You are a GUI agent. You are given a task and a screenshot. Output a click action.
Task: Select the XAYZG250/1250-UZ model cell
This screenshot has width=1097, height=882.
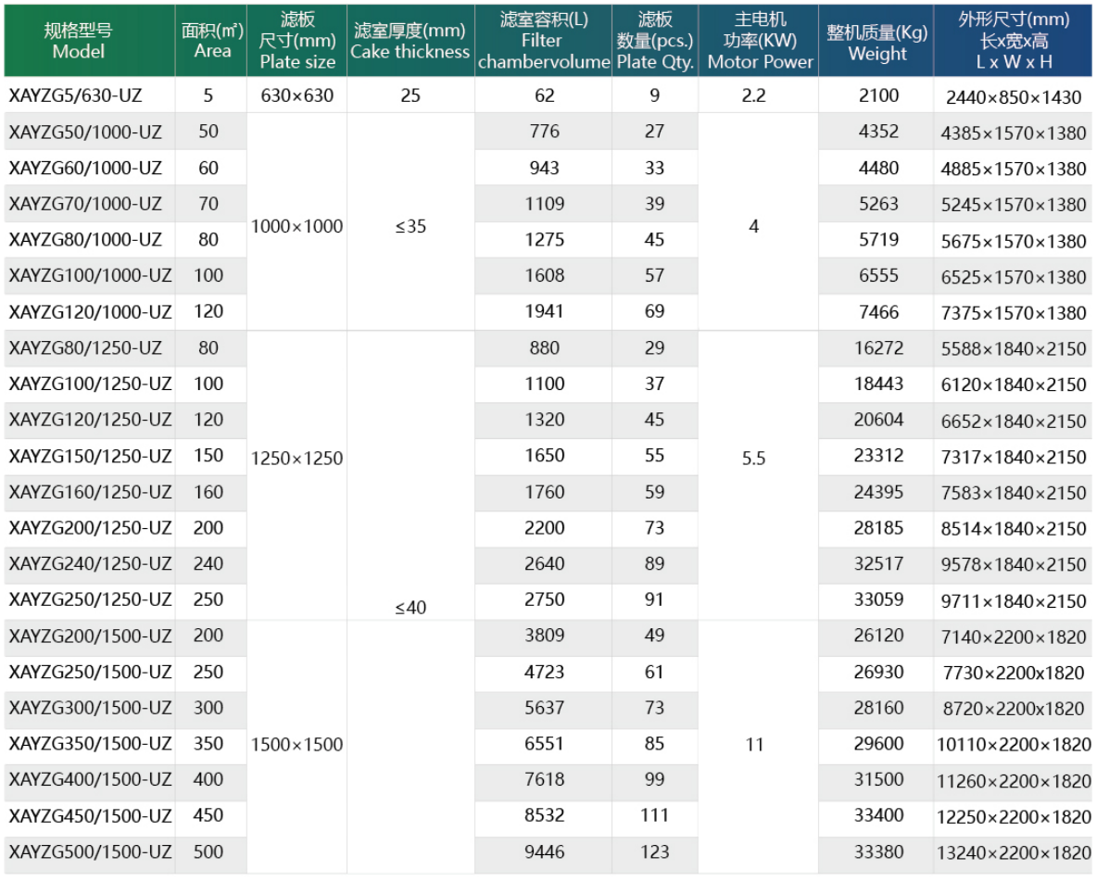coord(90,599)
